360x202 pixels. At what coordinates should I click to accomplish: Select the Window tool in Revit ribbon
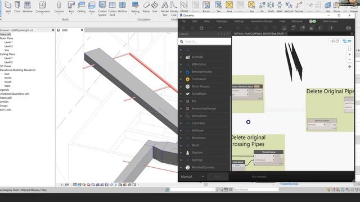28,7
